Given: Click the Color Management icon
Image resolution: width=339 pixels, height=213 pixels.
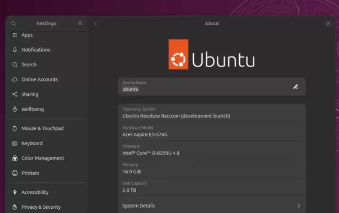Looking at the screenshot, I should coord(15,158).
